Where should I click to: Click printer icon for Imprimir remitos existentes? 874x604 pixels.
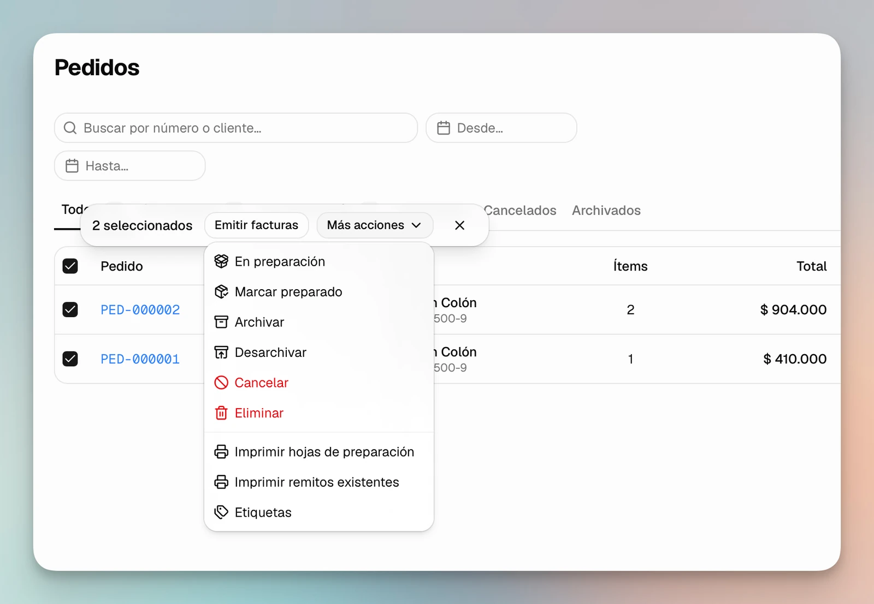tap(221, 482)
